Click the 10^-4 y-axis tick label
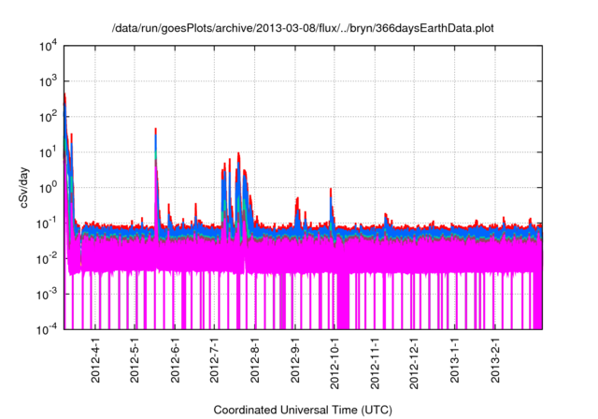This screenshot has width=598, height=419. pyautogui.click(x=47, y=329)
